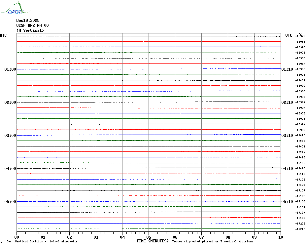Click the 01:00 row time label

(10, 69)
